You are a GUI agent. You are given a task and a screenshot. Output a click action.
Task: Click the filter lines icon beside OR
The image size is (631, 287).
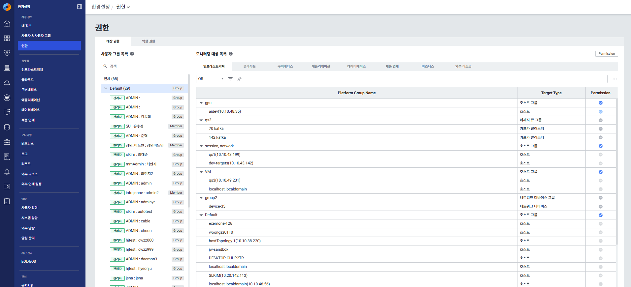[x=230, y=79]
